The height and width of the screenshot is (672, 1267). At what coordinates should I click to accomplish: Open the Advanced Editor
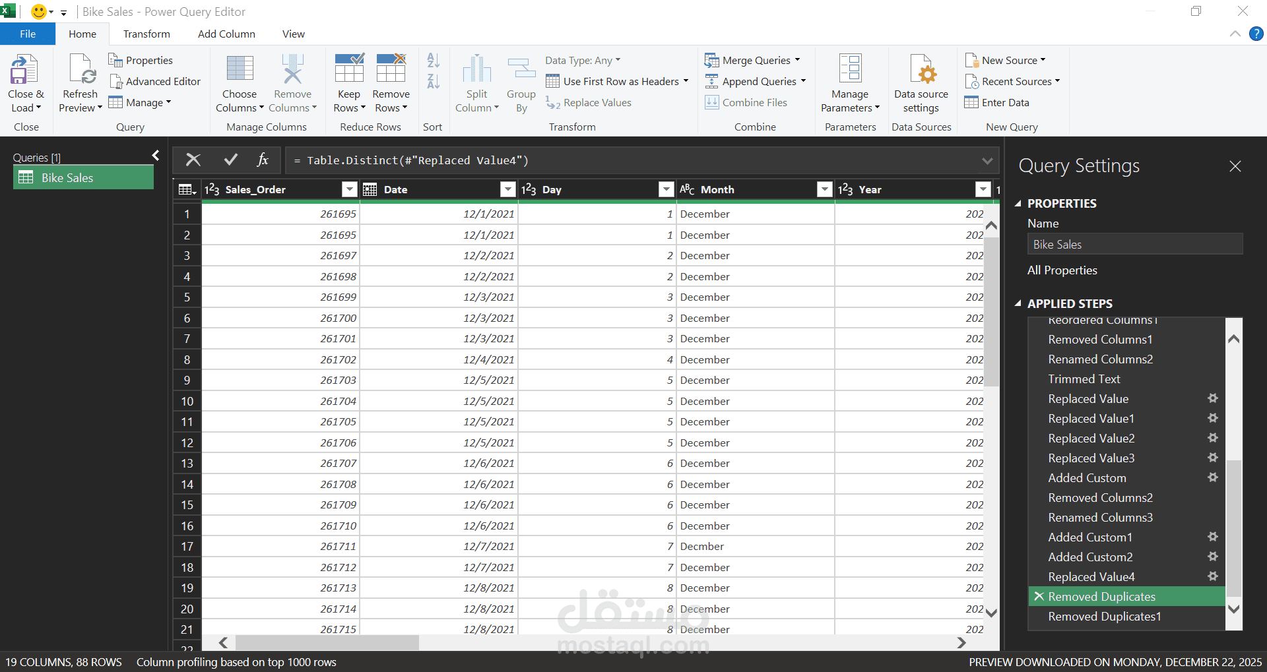click(155, 81)
